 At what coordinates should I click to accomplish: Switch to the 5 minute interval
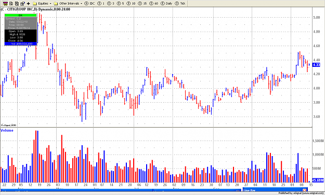121,3
